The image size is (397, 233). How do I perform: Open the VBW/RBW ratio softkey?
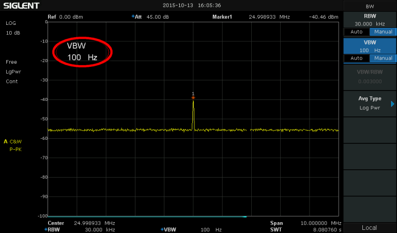(x=370, y=77)
